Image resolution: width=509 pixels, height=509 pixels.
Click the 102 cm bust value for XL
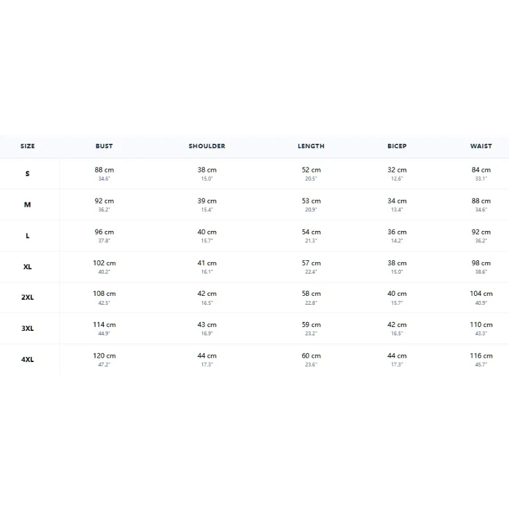[104, 263]
